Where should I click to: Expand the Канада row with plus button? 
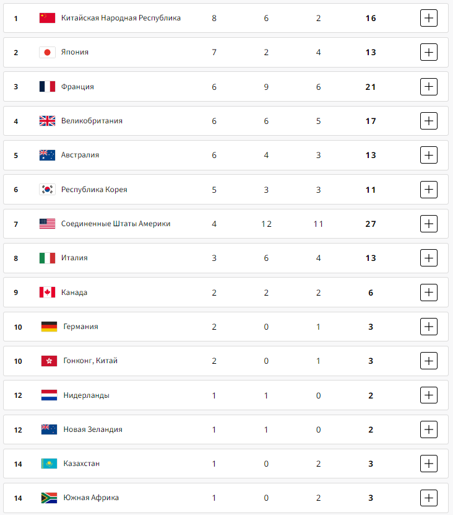429,292
